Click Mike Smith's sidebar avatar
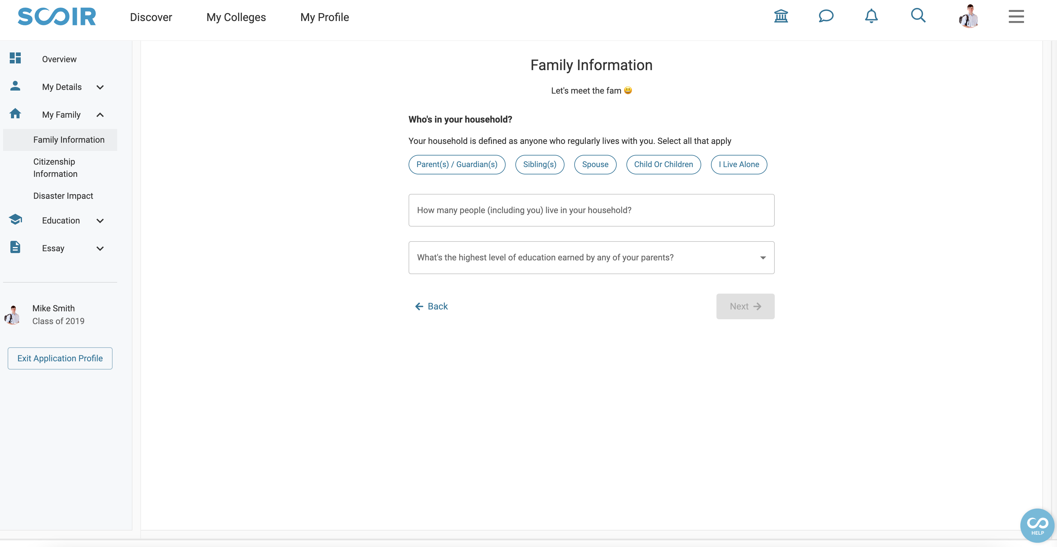This screenshot has width=1057, height=547. pos(13,315)
